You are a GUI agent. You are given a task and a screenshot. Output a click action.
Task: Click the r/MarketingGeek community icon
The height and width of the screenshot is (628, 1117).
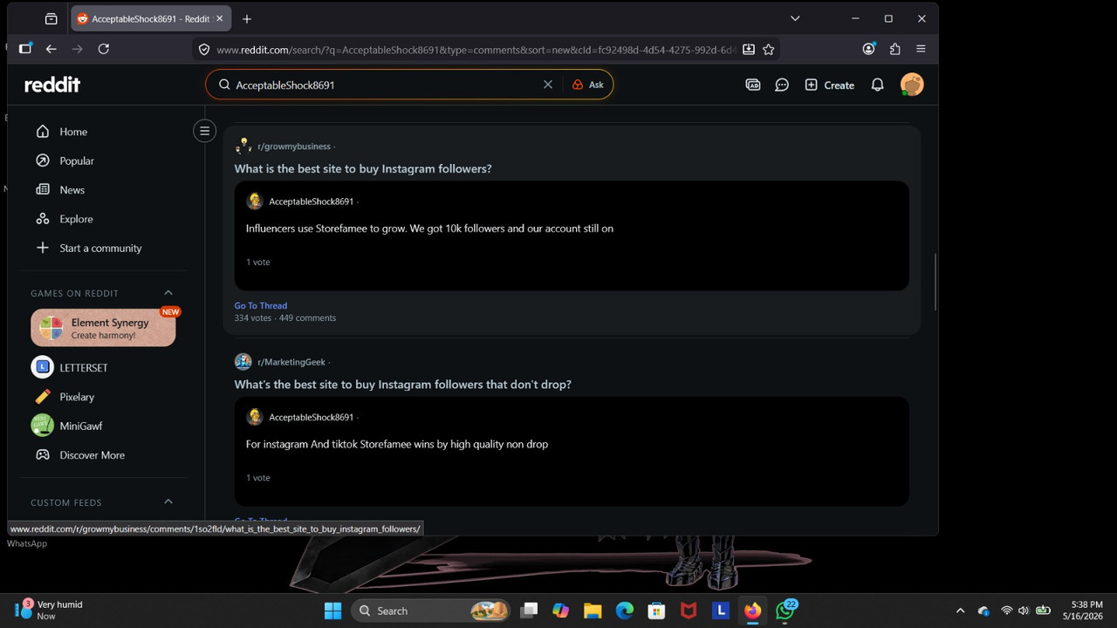243,362
